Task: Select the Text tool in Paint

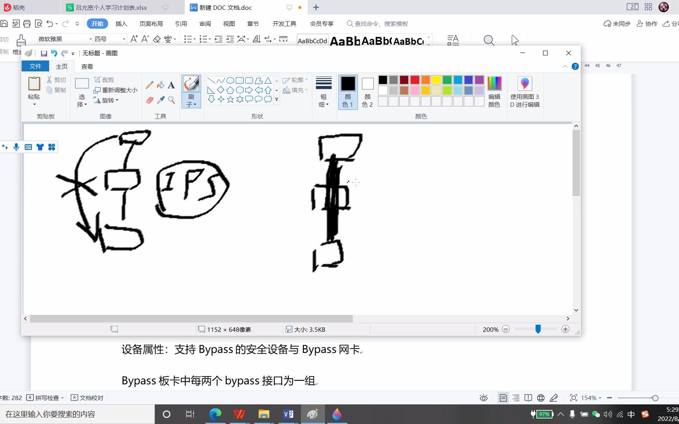Action: coord(171,85)
